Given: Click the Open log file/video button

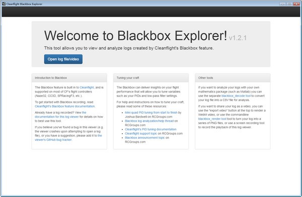Looking at the screenshot, I should coord(63,59).
